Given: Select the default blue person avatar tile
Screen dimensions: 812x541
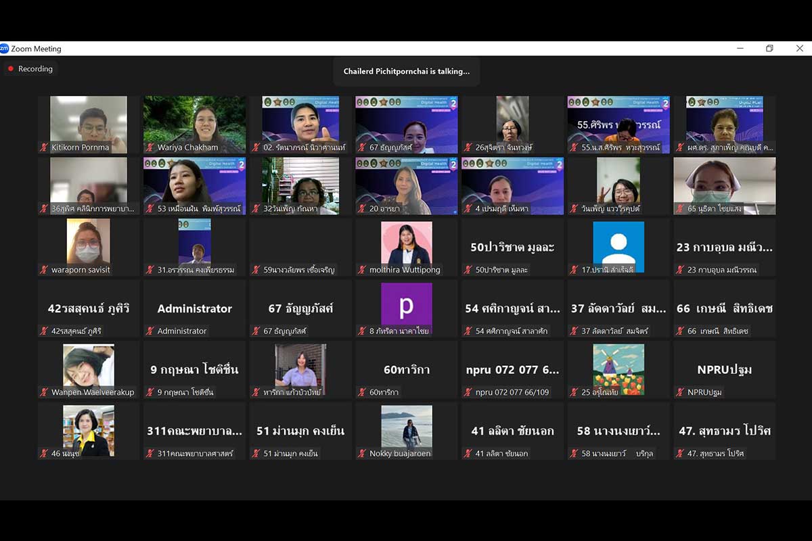Looking at the screenshot, I should [618, 246].
